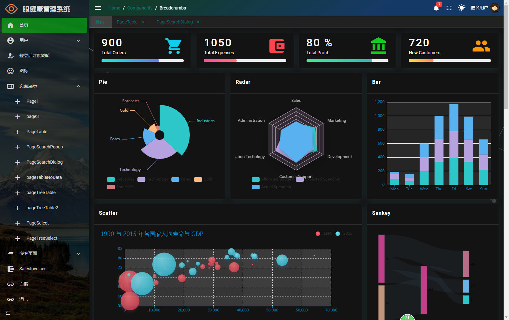Open 首页 in the sidebar

pyautogui.click(x=44, y=25)
